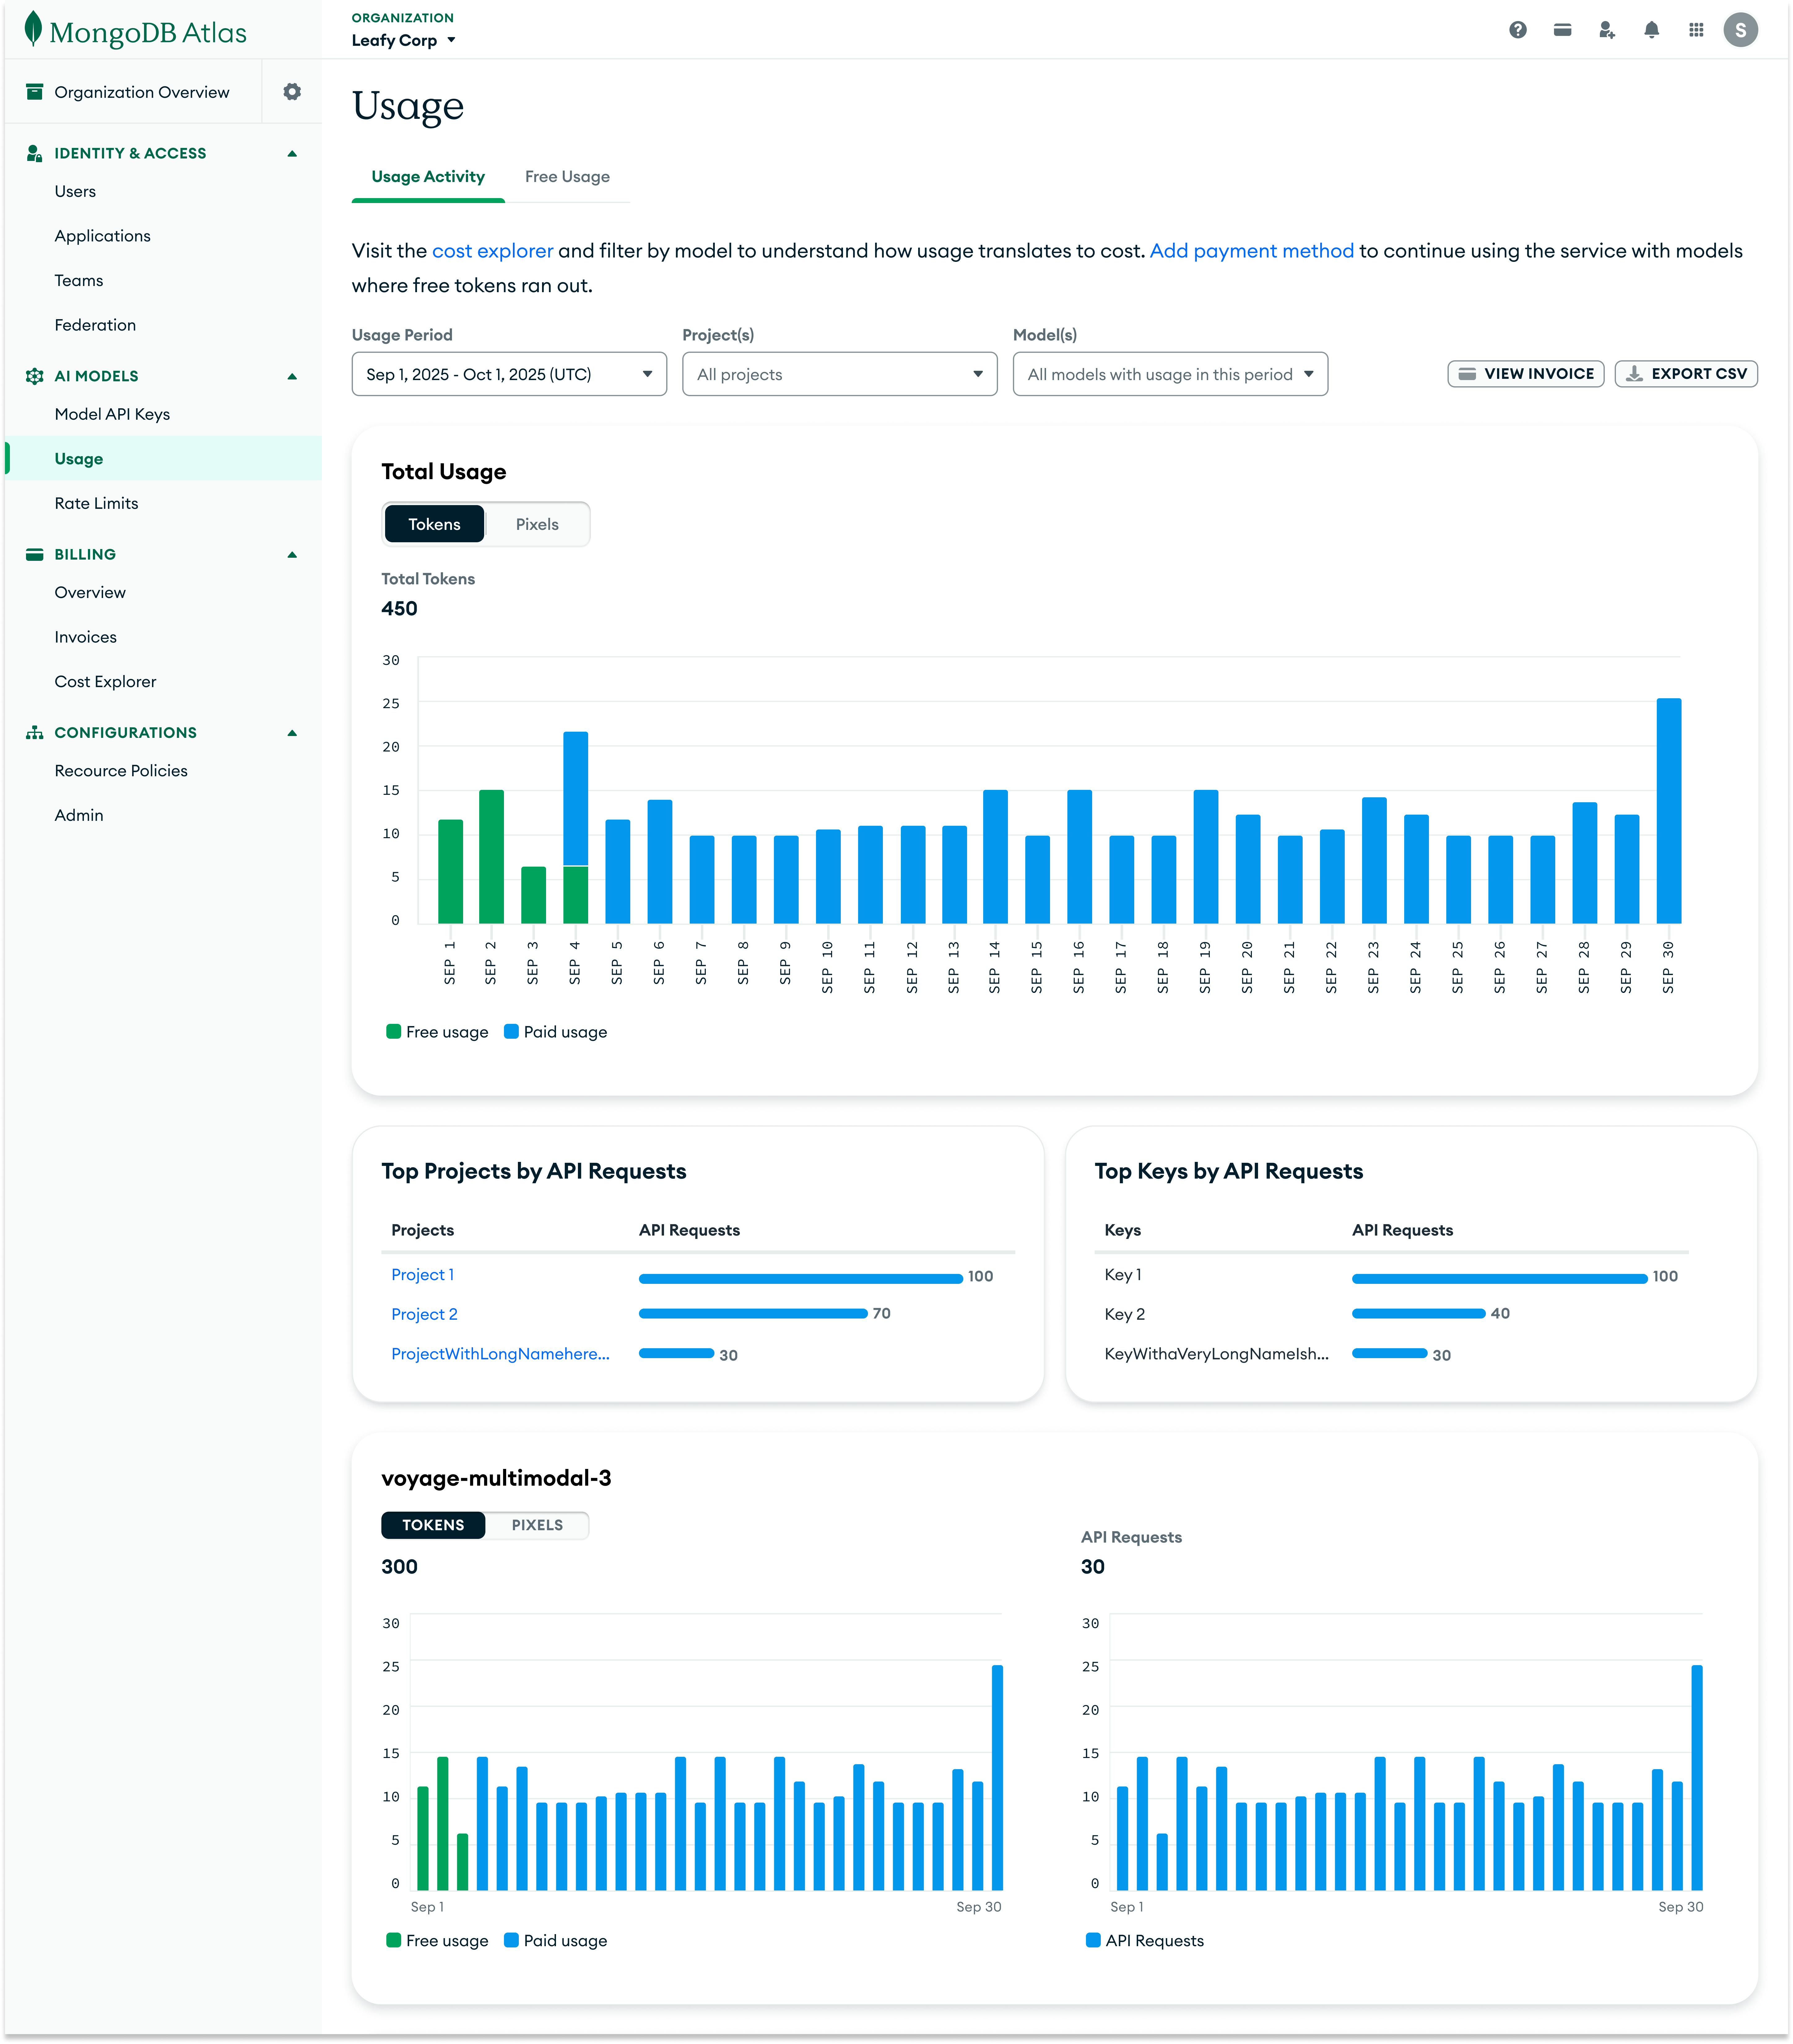Open organization settings gear icon
Screen dimensions: 1793x2044
click(x=292, y=92)
